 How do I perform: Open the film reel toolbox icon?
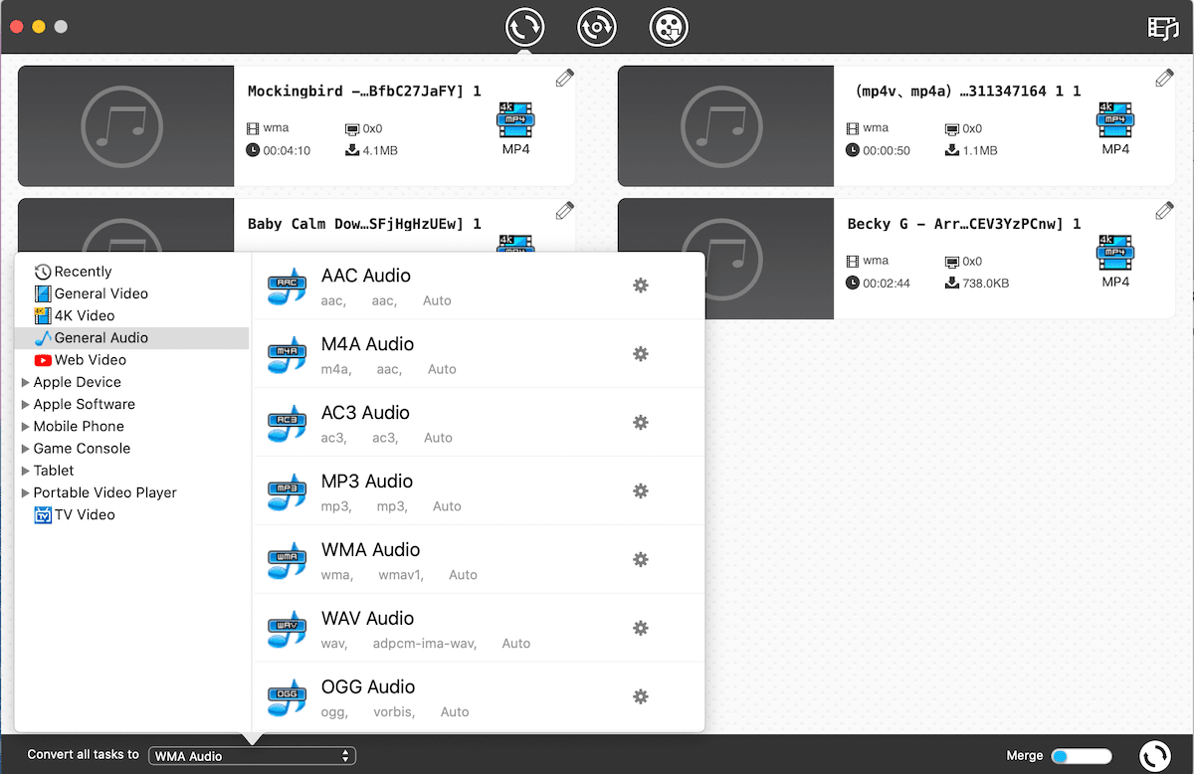point(669,27)
